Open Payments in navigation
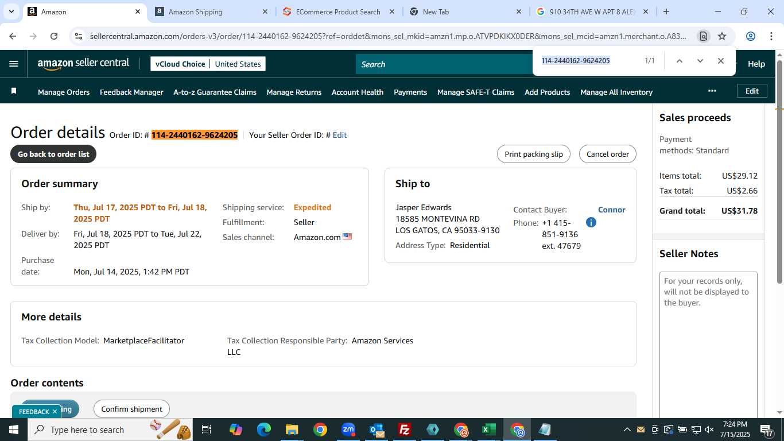This screenshot has width=784, height=441. 410,92
